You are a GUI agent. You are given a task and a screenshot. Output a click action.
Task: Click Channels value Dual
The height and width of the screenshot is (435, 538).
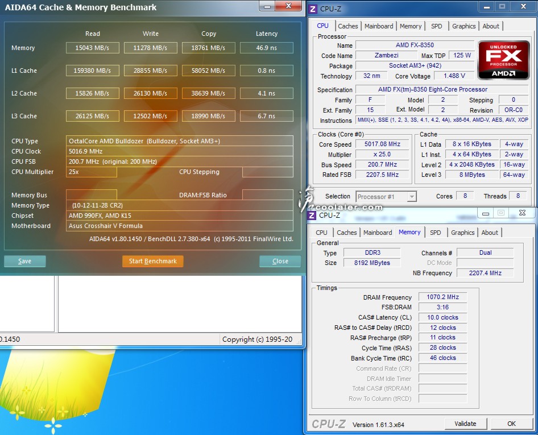coord(485,252)
